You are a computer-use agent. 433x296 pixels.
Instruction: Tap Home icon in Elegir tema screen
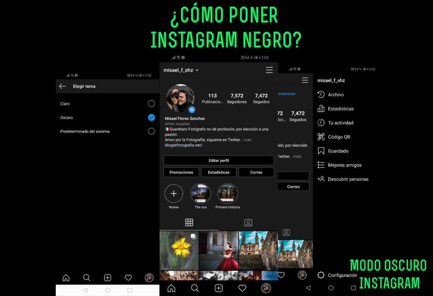[66, 277]
